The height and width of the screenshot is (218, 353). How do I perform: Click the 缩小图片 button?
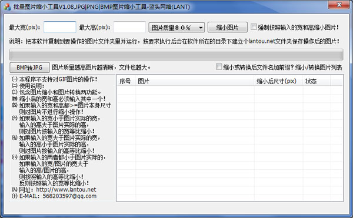(227, 28)
